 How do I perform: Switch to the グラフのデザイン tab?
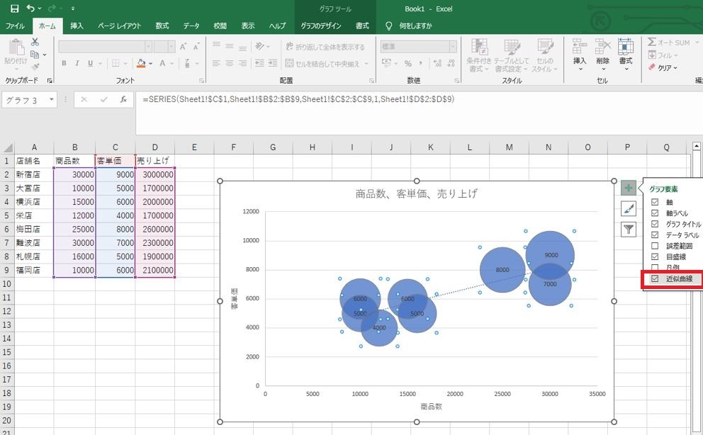(x=320, y=26)
